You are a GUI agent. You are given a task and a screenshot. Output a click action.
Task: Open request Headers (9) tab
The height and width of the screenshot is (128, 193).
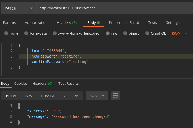[x=66, y=22]
